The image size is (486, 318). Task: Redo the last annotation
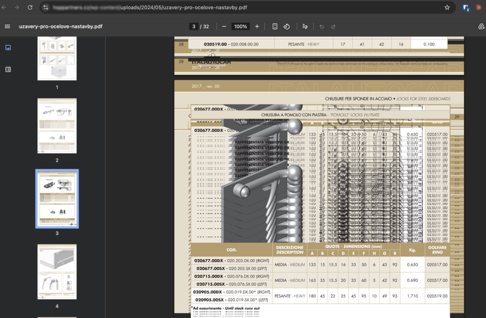click(333, 27)
